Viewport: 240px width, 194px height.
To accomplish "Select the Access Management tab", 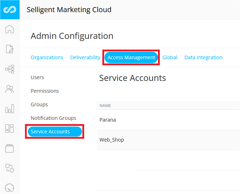I will 131,57.
